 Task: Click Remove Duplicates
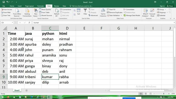115,12
